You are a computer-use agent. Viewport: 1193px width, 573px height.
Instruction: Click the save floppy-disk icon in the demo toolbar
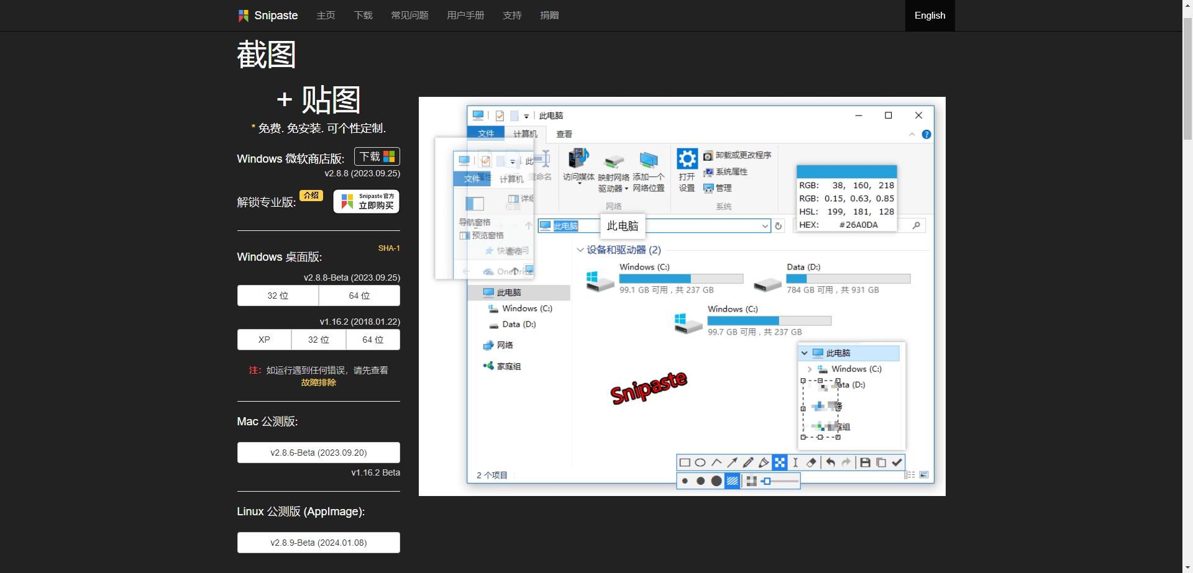[865, 462]
